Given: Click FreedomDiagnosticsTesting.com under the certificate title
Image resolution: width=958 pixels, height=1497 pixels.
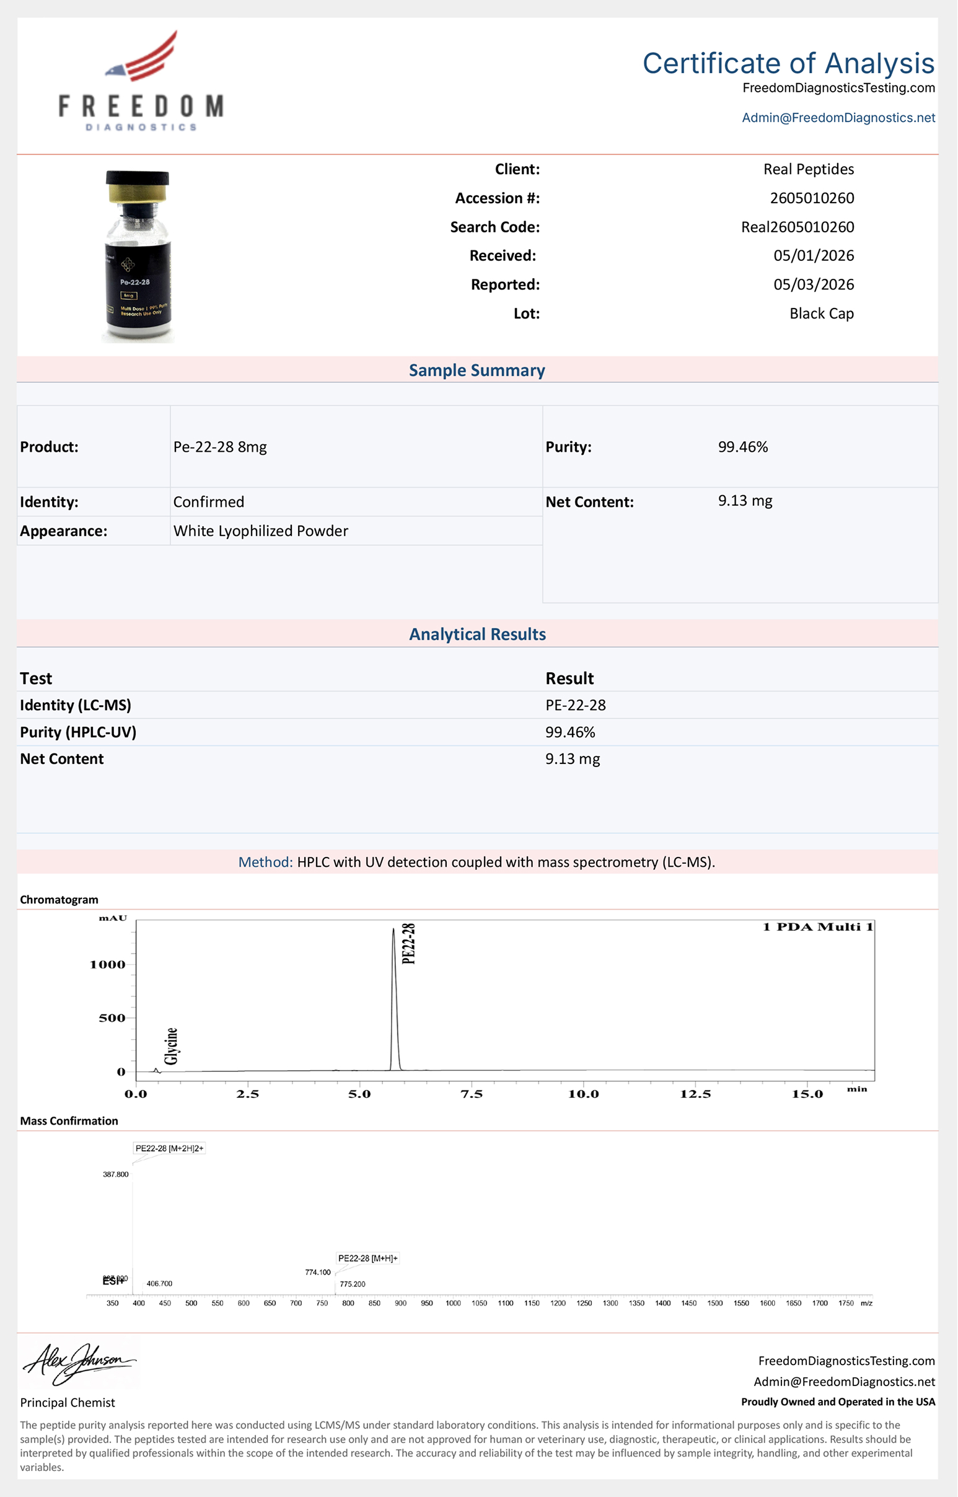Looking at the screenshot, I should [x=838, y=88].
